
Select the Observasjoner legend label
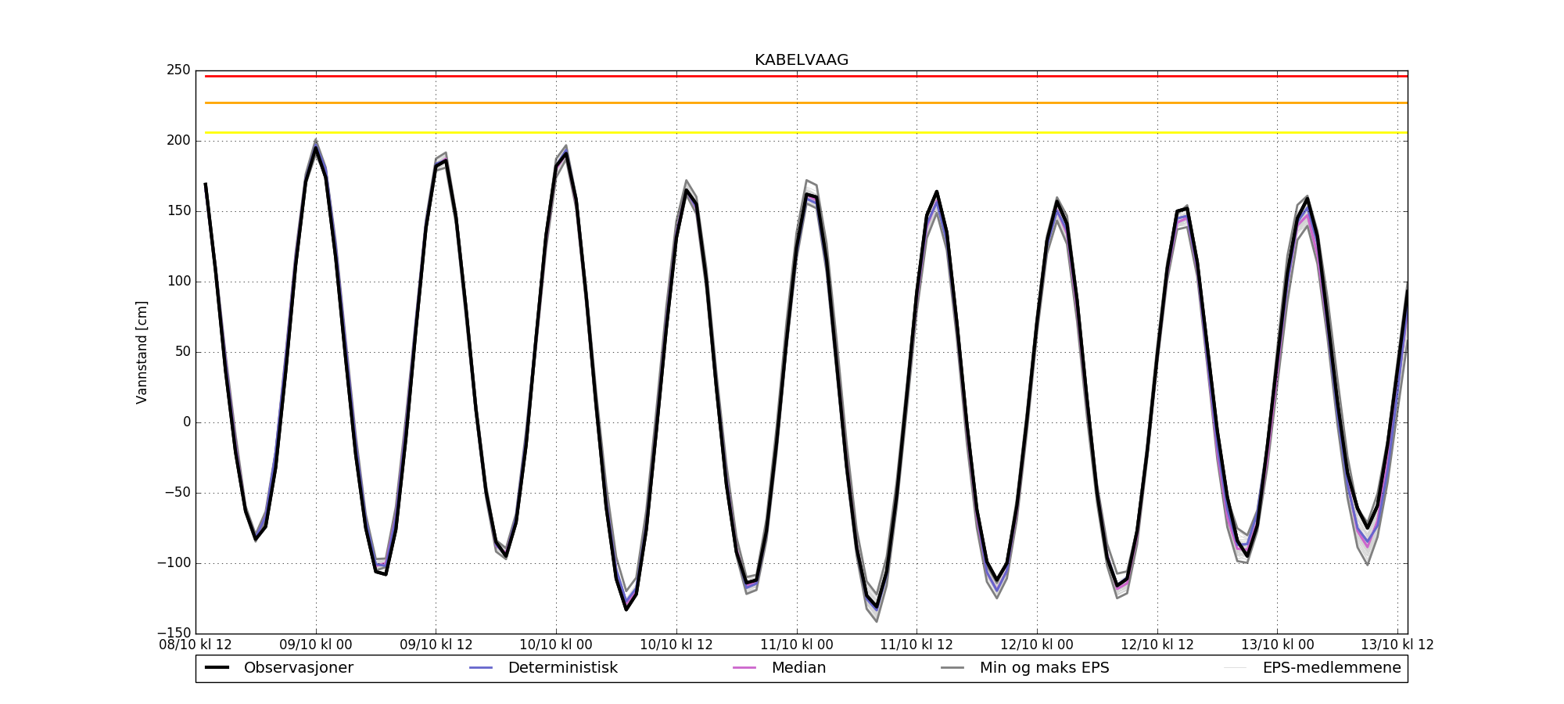coord(298,667)
